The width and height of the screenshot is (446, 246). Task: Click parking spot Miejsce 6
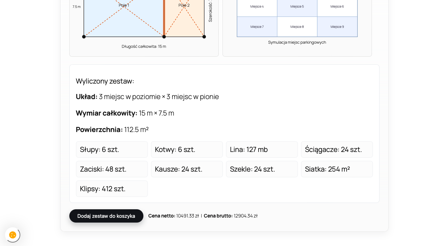pos(337,8)
